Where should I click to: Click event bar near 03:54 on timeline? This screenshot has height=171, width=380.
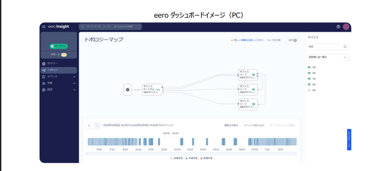[x=207, y=142]
